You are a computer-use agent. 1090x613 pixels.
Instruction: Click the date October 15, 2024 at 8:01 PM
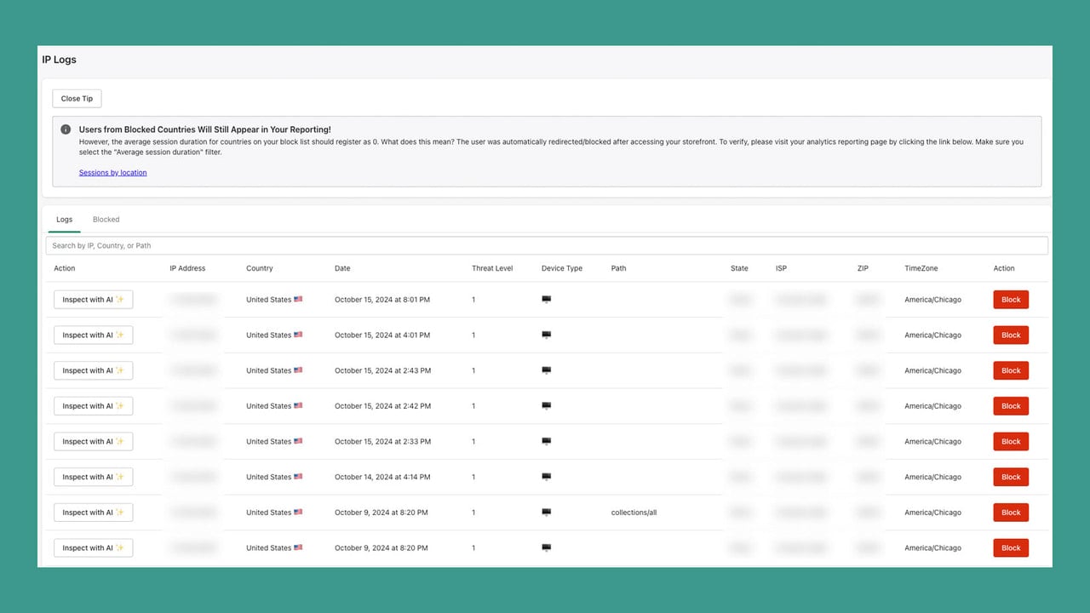coord(382,300)
